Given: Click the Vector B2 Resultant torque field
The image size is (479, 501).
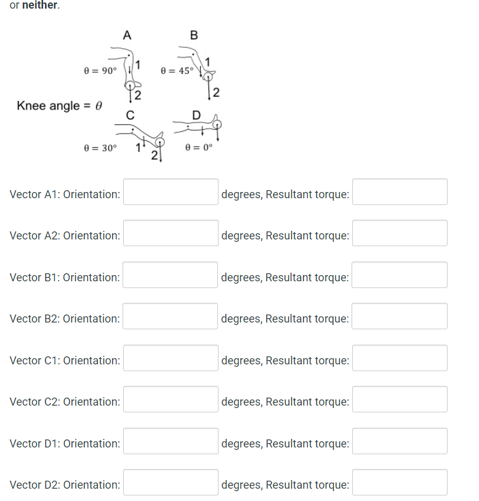Looking at the screenshot, I should (399, 316).
